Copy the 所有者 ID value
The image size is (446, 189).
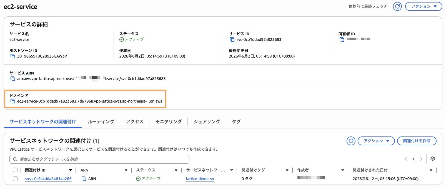(x=342, y=39)
